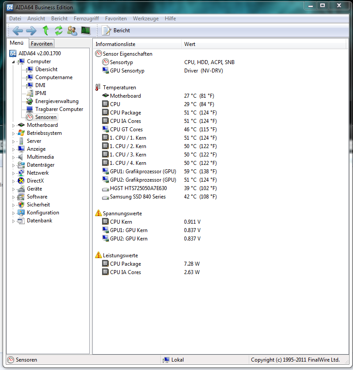The height and width of the screenshot is (370, 353).
Task: Go forward with the blue right arrow
Action: click(31, 31)
